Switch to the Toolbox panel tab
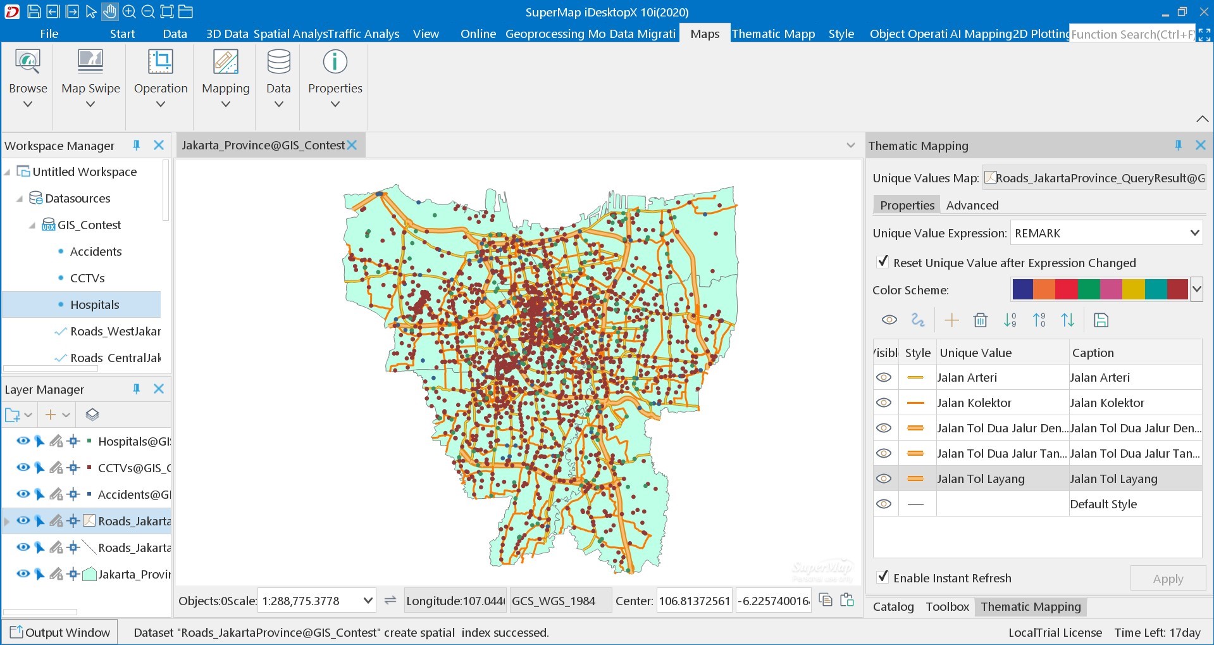The height and width of the screenshot is (645, 1214). pos(947,606)
